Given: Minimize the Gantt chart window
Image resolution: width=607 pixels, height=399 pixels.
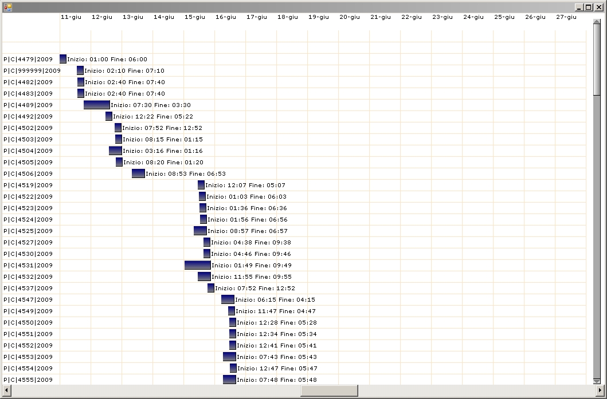Looking at the screenshot, I should 579,7.
